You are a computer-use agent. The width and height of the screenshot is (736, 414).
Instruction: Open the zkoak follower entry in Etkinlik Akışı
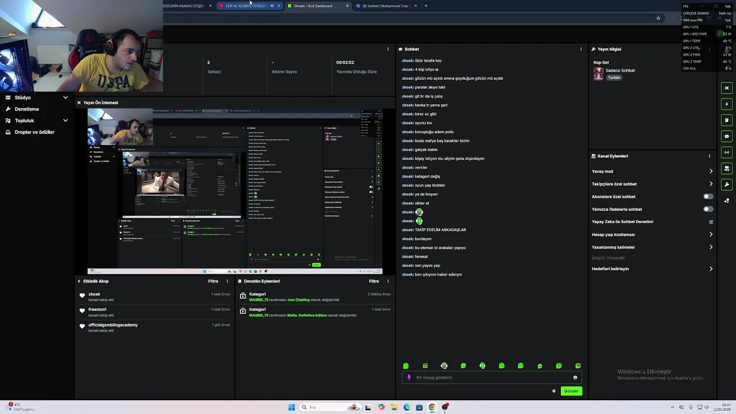coord(154,297)
